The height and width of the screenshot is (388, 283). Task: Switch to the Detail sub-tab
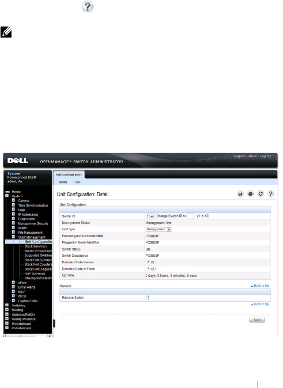63,182
